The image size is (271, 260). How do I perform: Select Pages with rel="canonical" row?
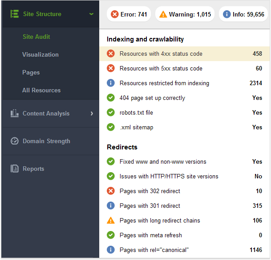184,250
